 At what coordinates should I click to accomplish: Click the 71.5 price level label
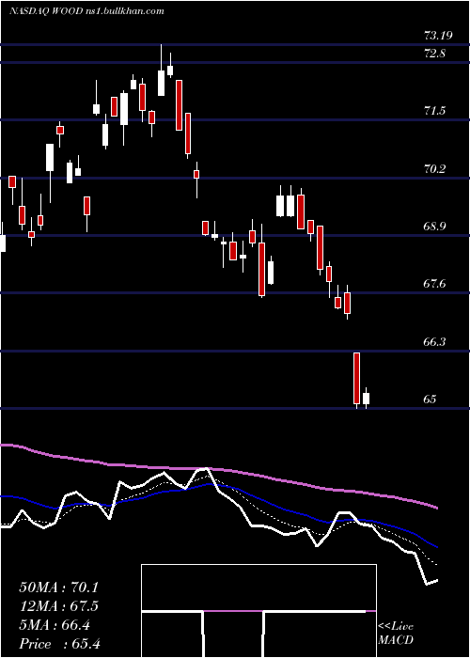[x=434, y=111]
